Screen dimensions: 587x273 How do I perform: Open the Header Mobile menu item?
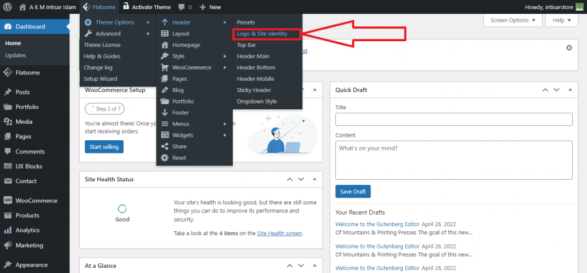point(256,79)
